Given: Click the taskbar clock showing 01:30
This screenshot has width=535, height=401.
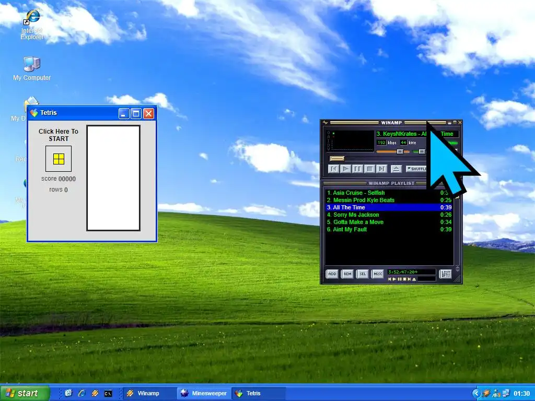Looking at the screenshot, I should pyautogui.click(x=522, y=394).
